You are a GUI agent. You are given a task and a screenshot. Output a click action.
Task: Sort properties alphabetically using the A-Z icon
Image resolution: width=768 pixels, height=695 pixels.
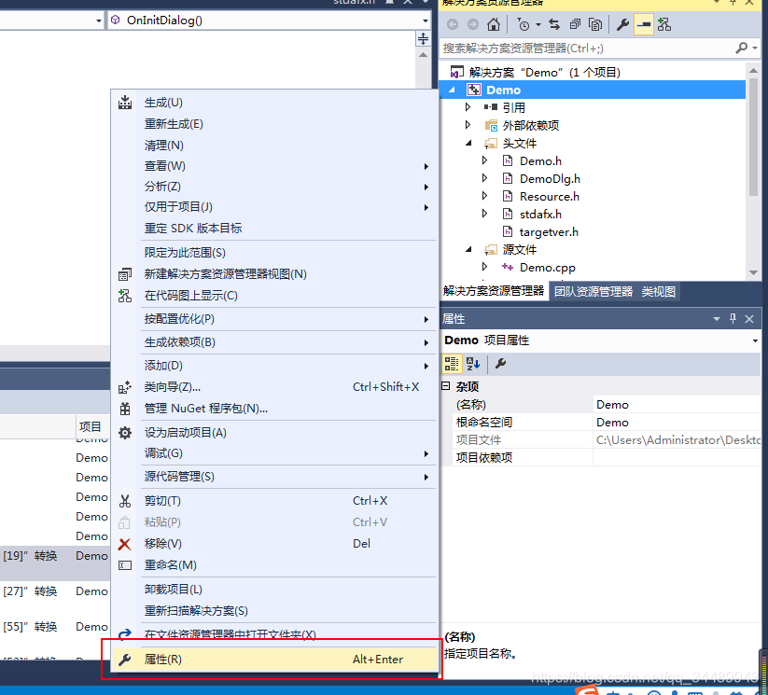472,363
